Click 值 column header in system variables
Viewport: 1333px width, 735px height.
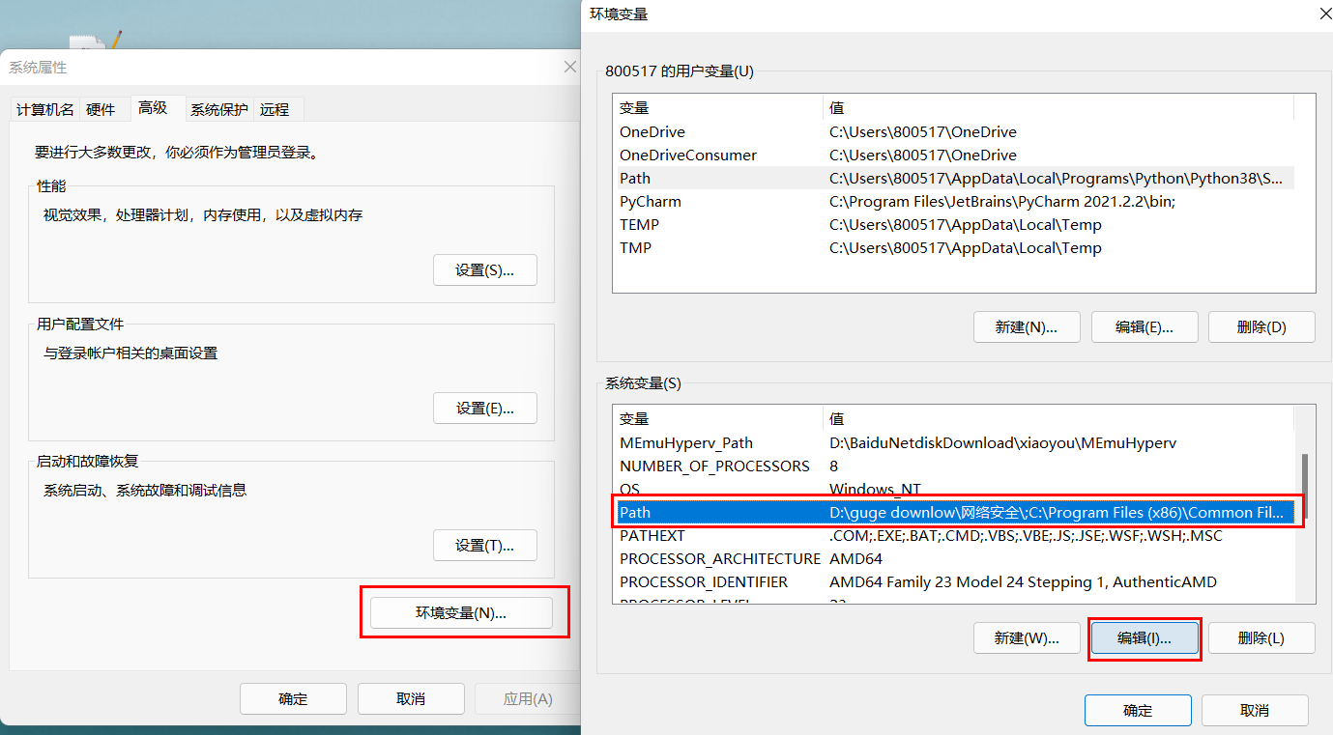[1059, 418]
